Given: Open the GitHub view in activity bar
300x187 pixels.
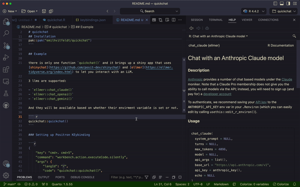Looking at the screenshot, I should [x=6, y=105].
